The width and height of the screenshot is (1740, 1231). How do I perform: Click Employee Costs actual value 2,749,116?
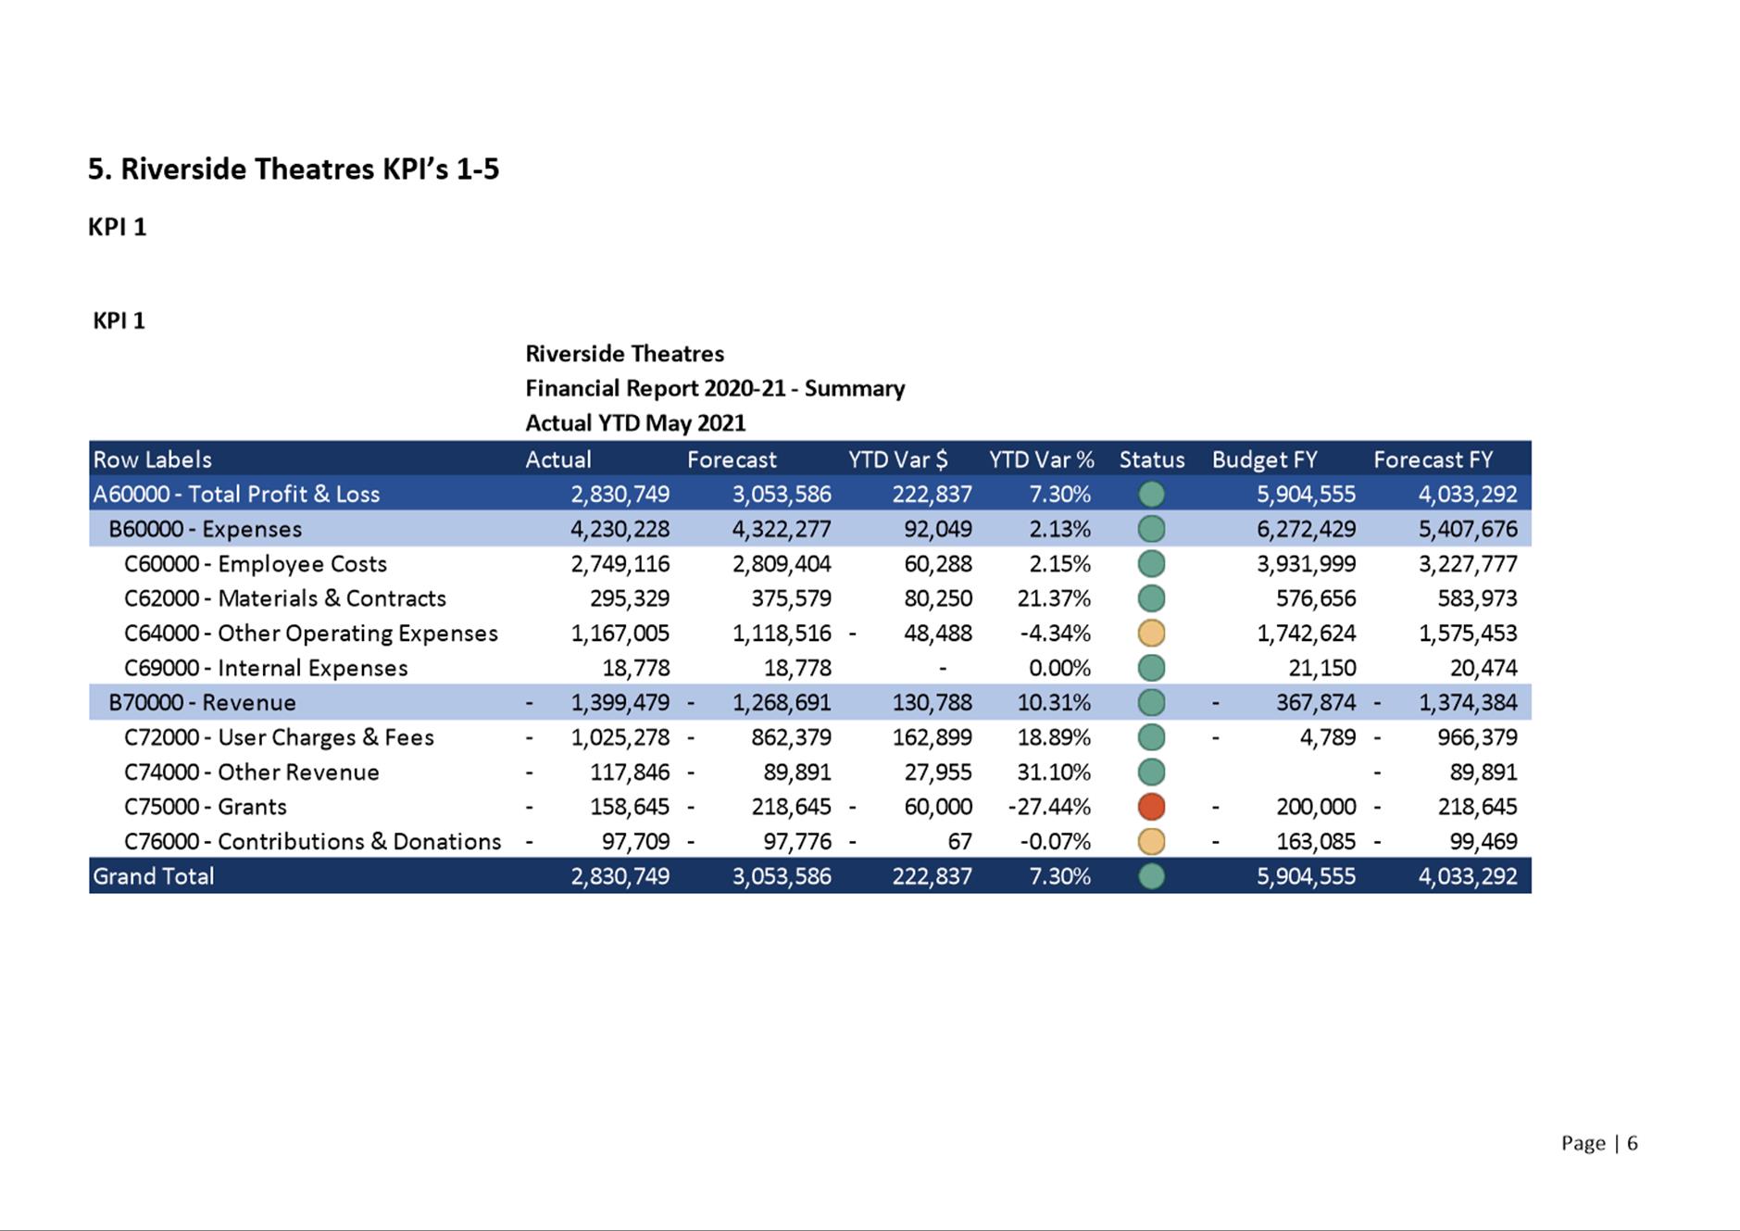tap(620, 564)
